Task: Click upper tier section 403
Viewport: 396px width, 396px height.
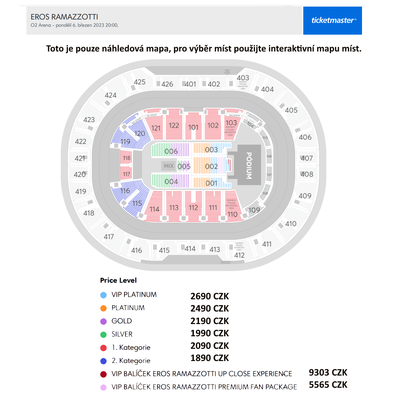Action: click(x=243, y=78)
